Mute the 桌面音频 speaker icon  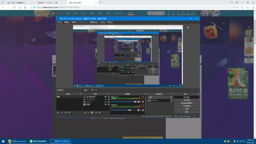click(139, 110)
